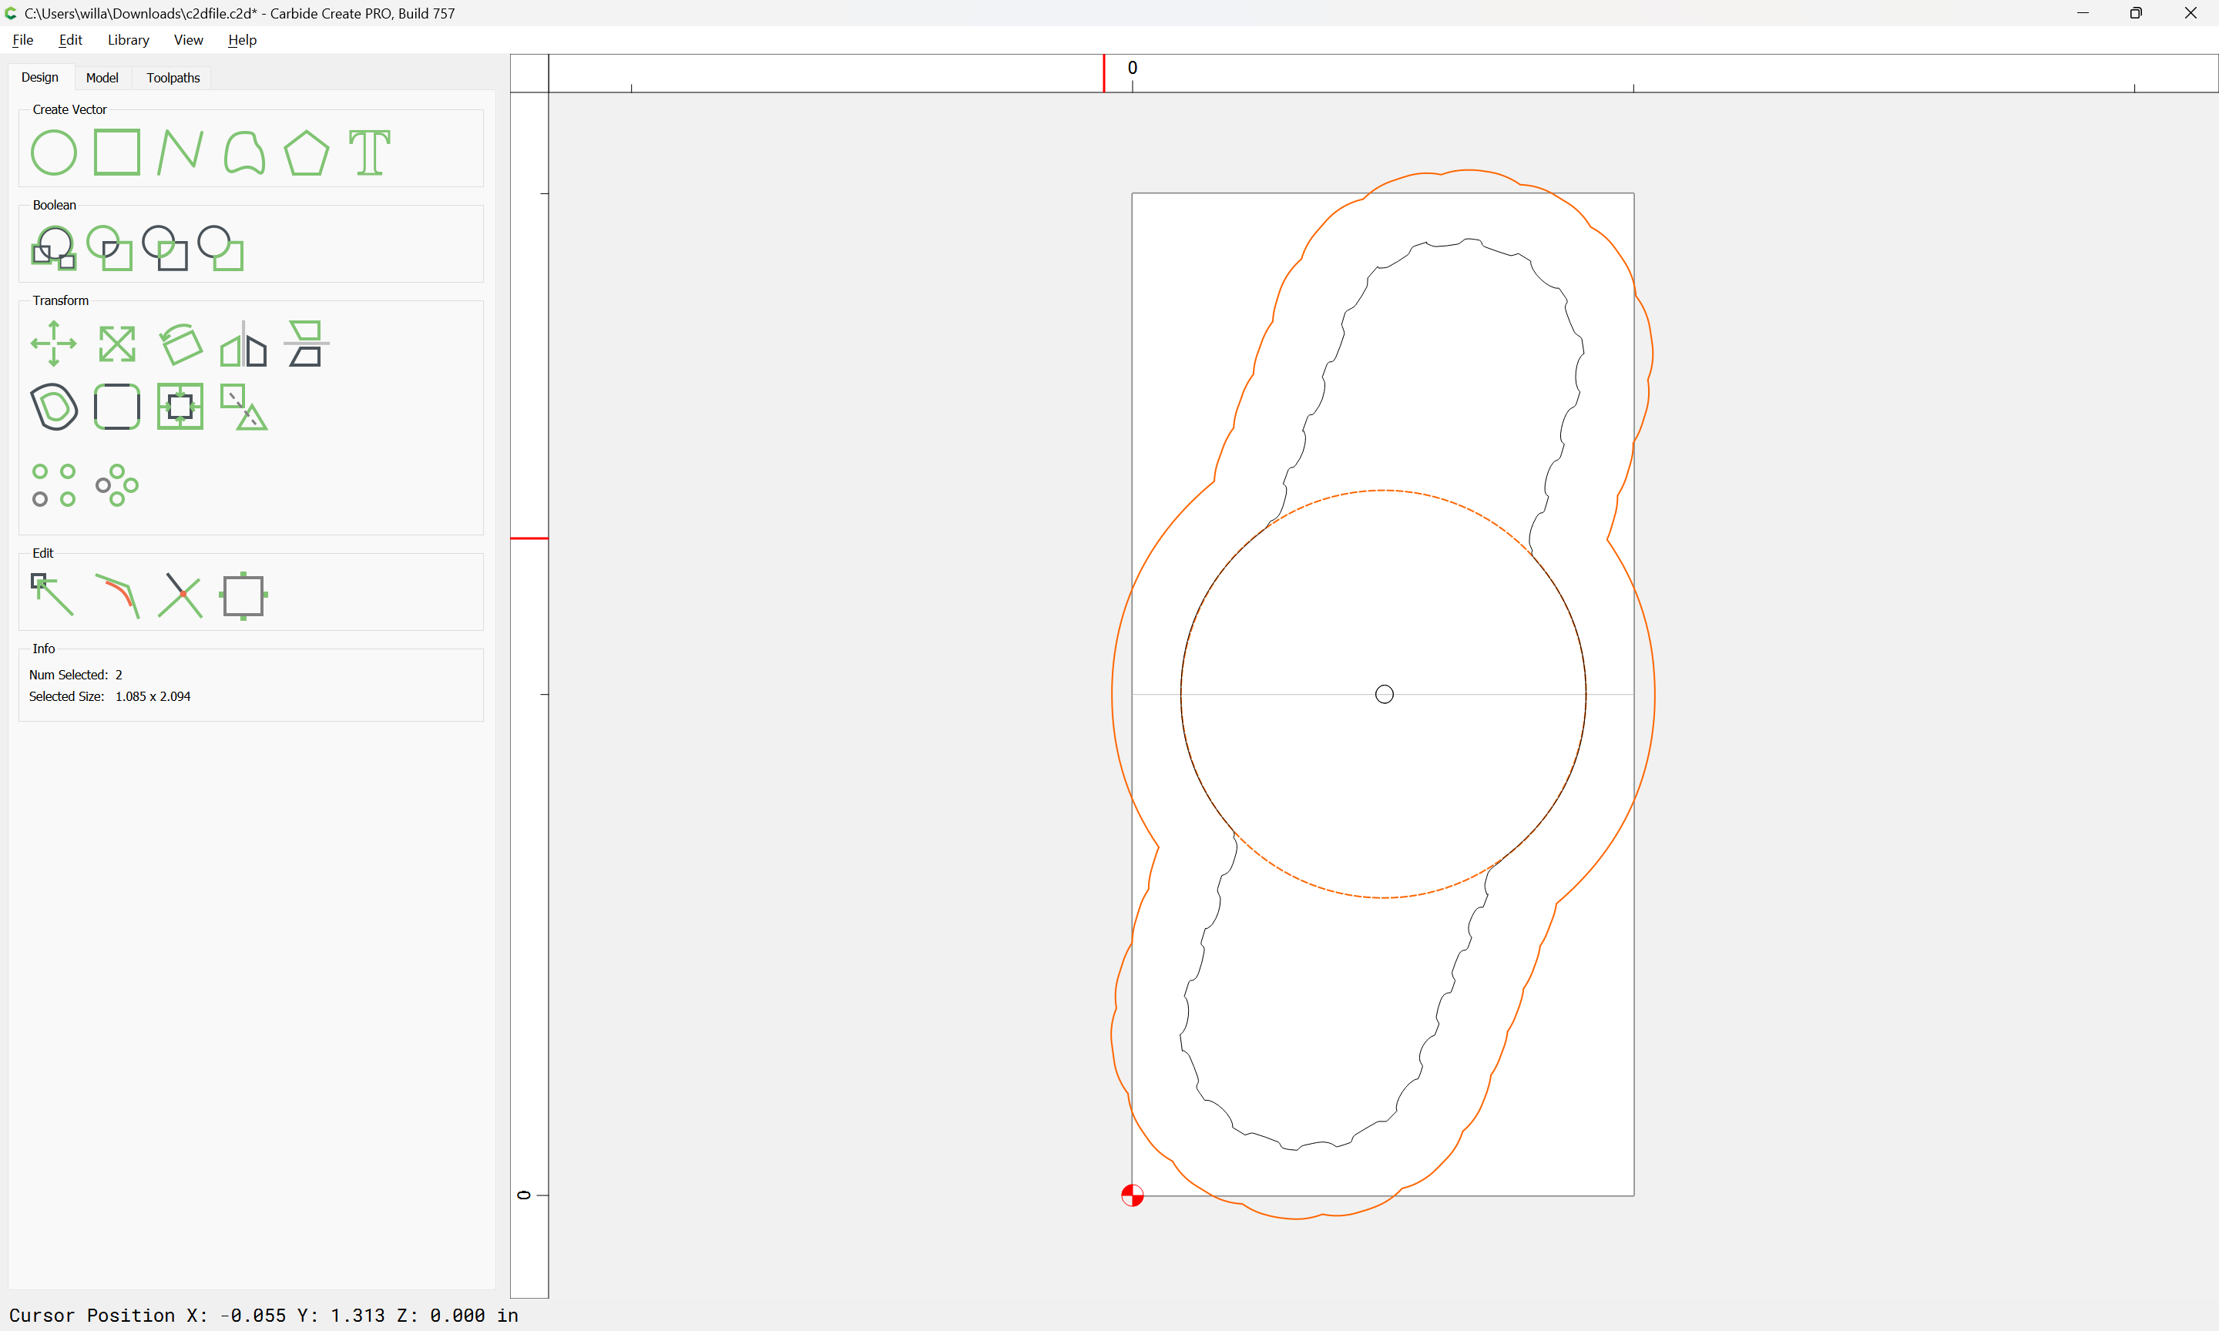Click the Num Selected: 2 info text
Viewport: 2219px width, 1331px height.
click(x=76, y=675)
